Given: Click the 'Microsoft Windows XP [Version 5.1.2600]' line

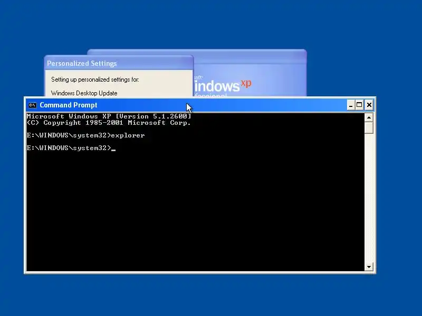Looking at the screenshot, I should point(109,116).
